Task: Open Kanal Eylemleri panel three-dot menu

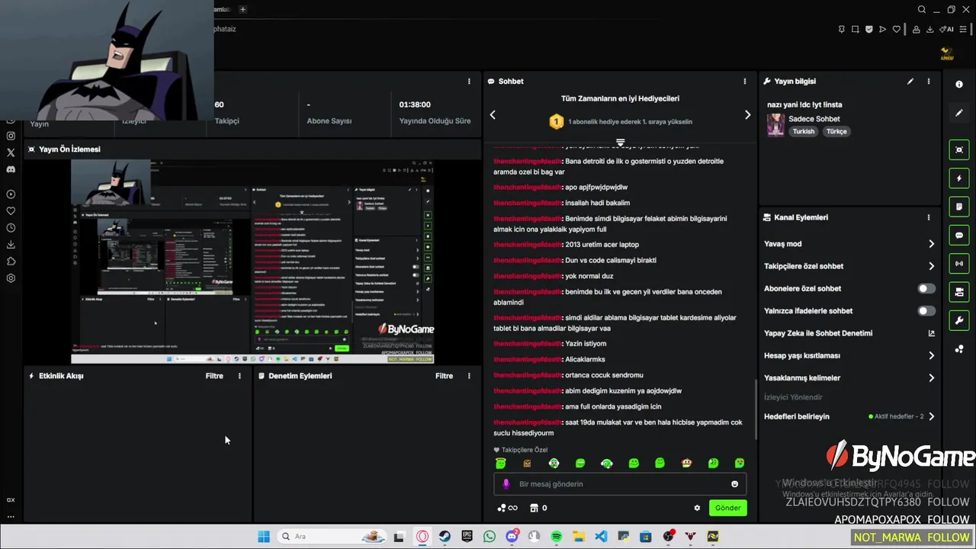Action: [928, 217]
